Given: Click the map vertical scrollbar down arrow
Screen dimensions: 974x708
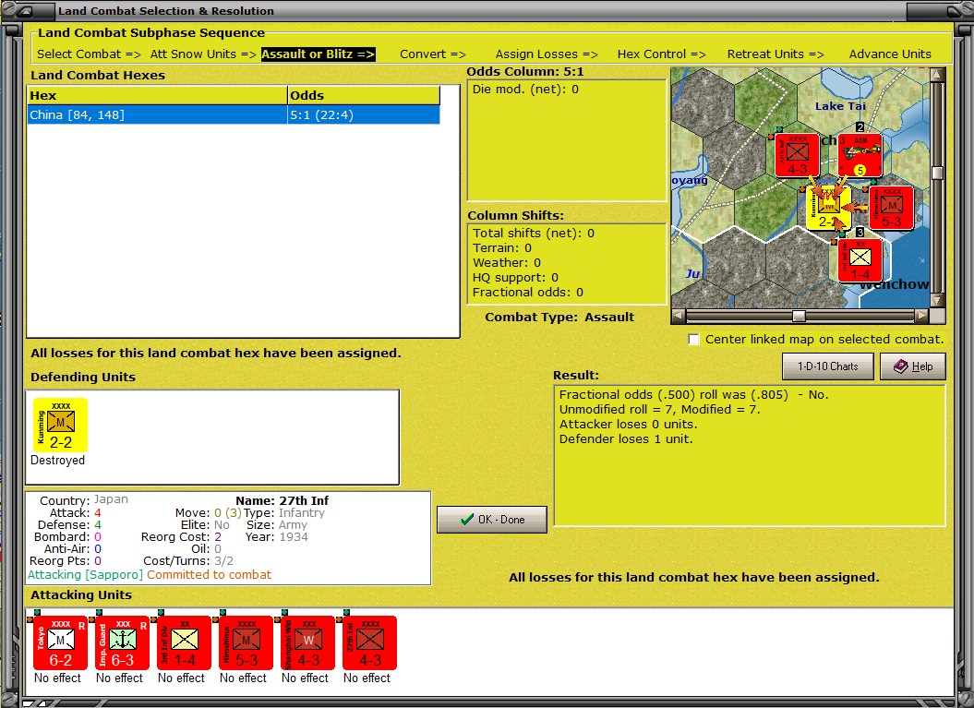Looking at the screenshot, I should 937,300.
